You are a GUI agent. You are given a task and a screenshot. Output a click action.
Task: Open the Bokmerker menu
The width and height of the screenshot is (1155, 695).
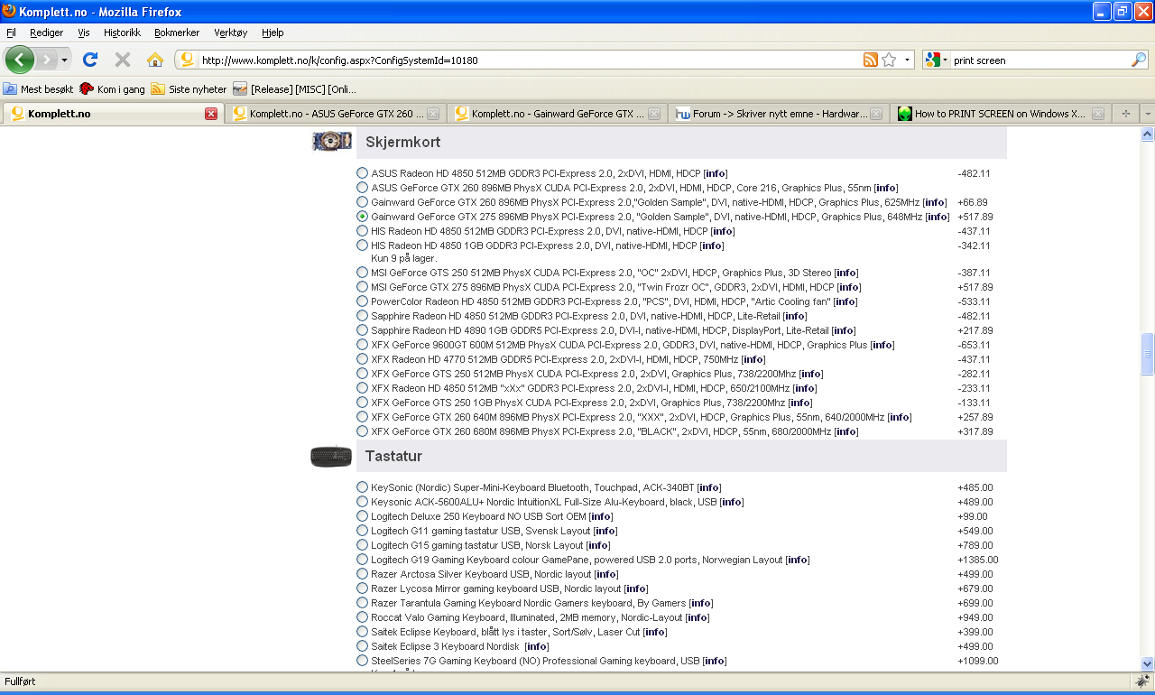[x=177, y=32]
